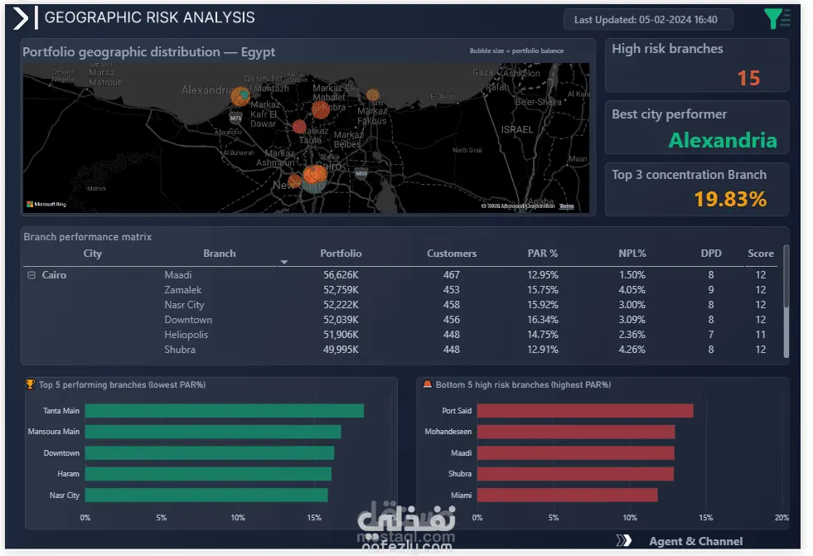813x556 pixels.
Task: Select the Port Said red bar
Action: pos(585,411)
